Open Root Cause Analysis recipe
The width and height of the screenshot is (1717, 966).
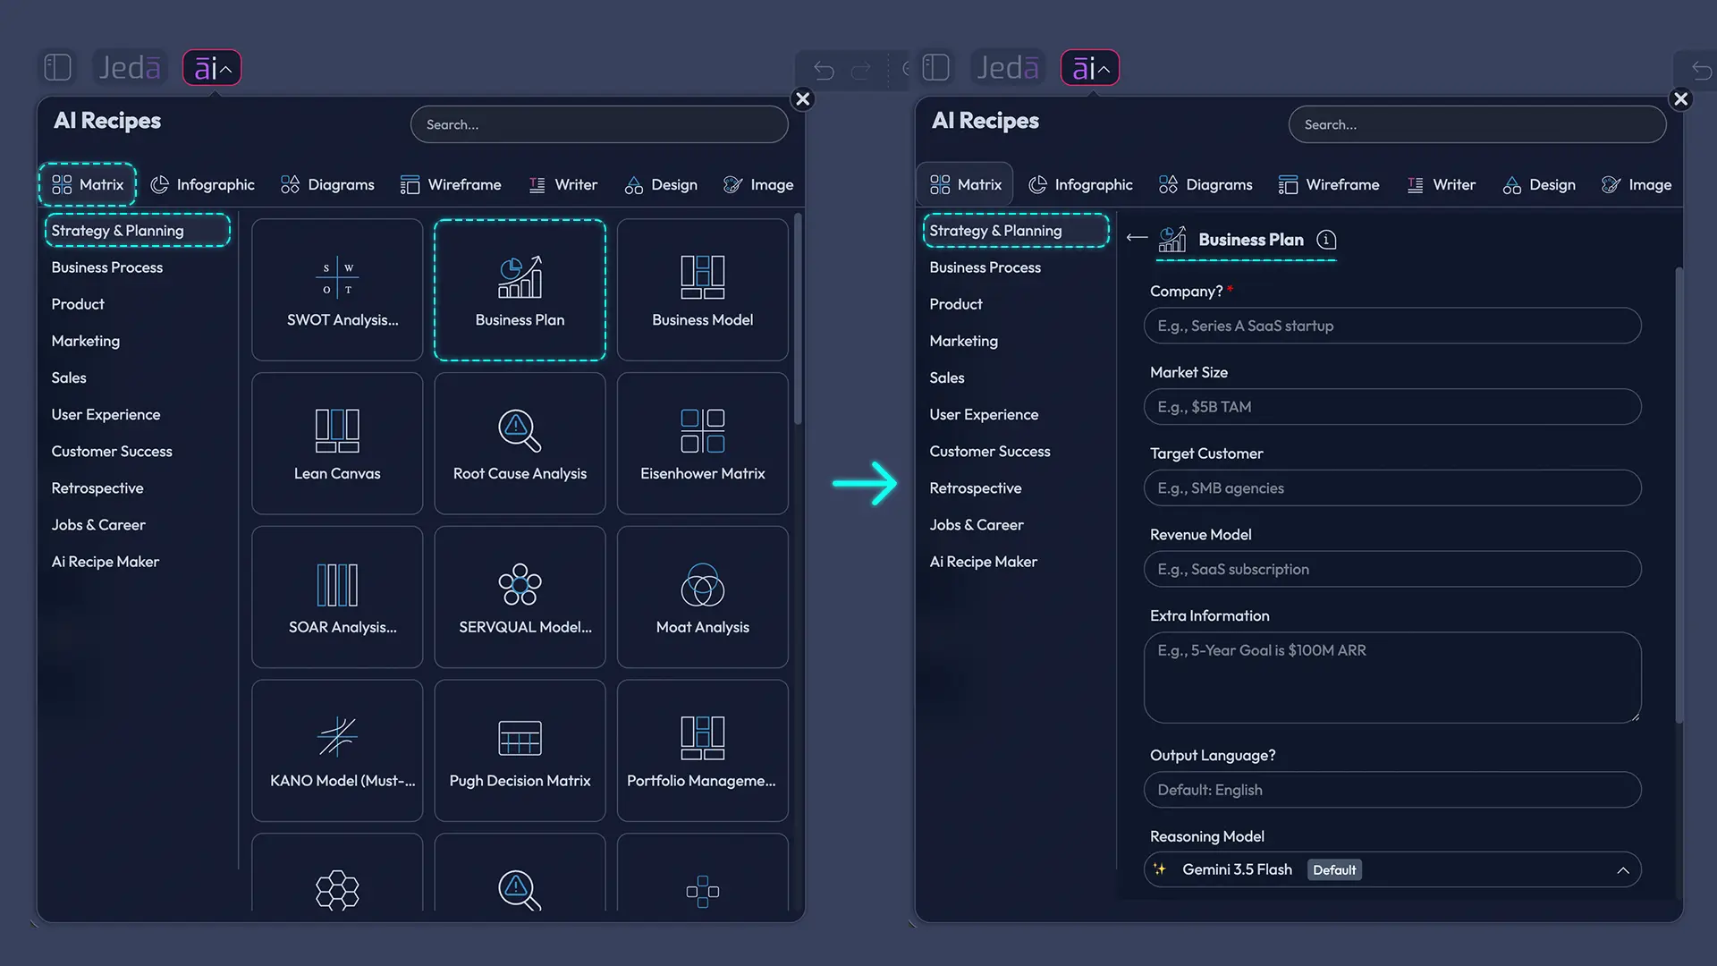pyautogui.click(x=520, y=444)
